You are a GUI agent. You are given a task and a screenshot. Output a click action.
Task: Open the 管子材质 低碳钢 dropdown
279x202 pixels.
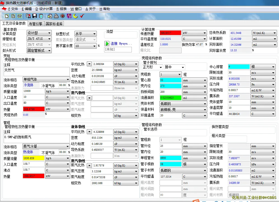pos(183,170)
